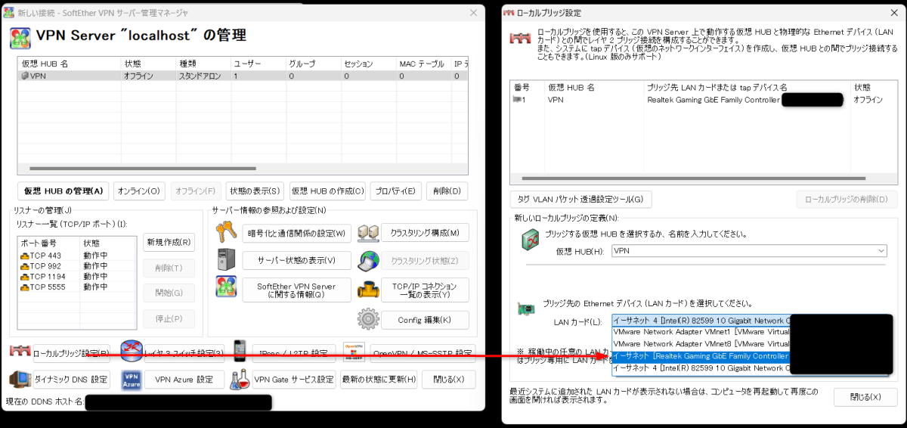Image resolution: width=907 pixels, height=428 pixels.
Task: Click the bridge icon in local bridge dialog header
Action: tap(519, 37)
